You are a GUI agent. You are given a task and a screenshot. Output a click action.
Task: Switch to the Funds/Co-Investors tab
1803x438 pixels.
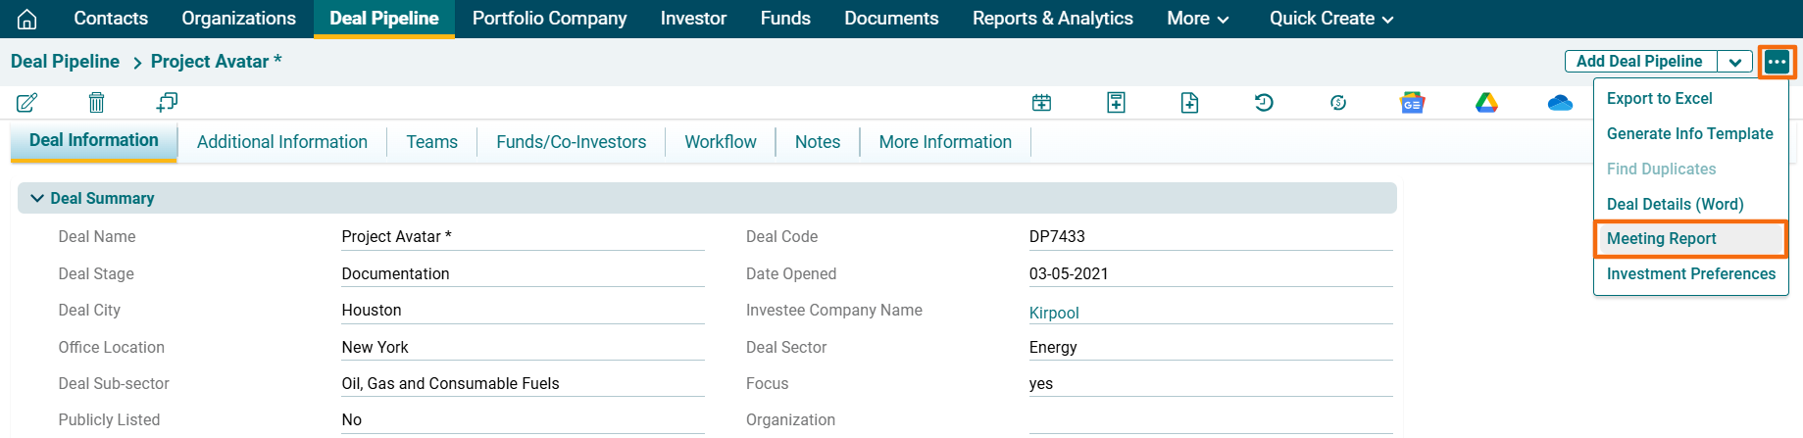(571, 142)
